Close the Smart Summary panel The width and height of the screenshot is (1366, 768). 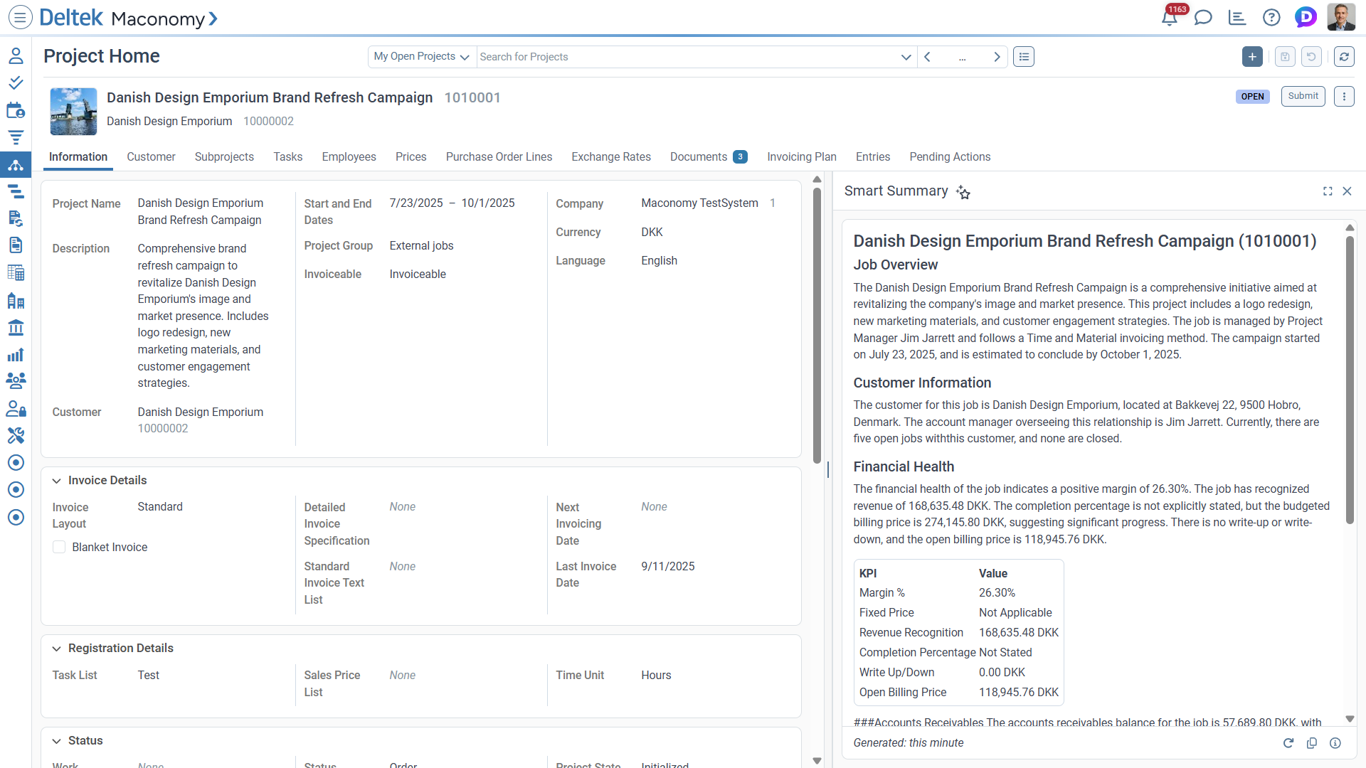click(x=1347, y=191)
